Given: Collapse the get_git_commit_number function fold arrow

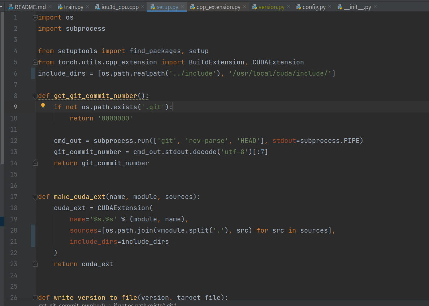Looking at the screenshot, I should pos(35,95).
